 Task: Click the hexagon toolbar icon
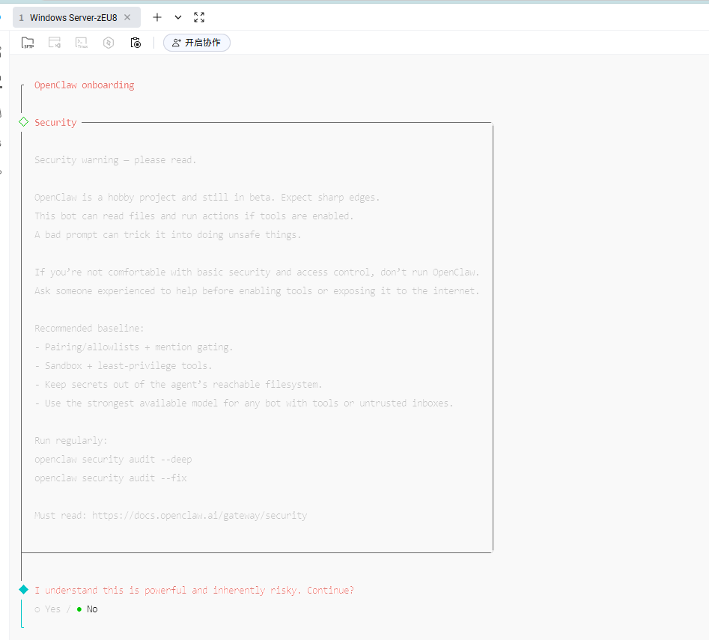pos(109,43)
